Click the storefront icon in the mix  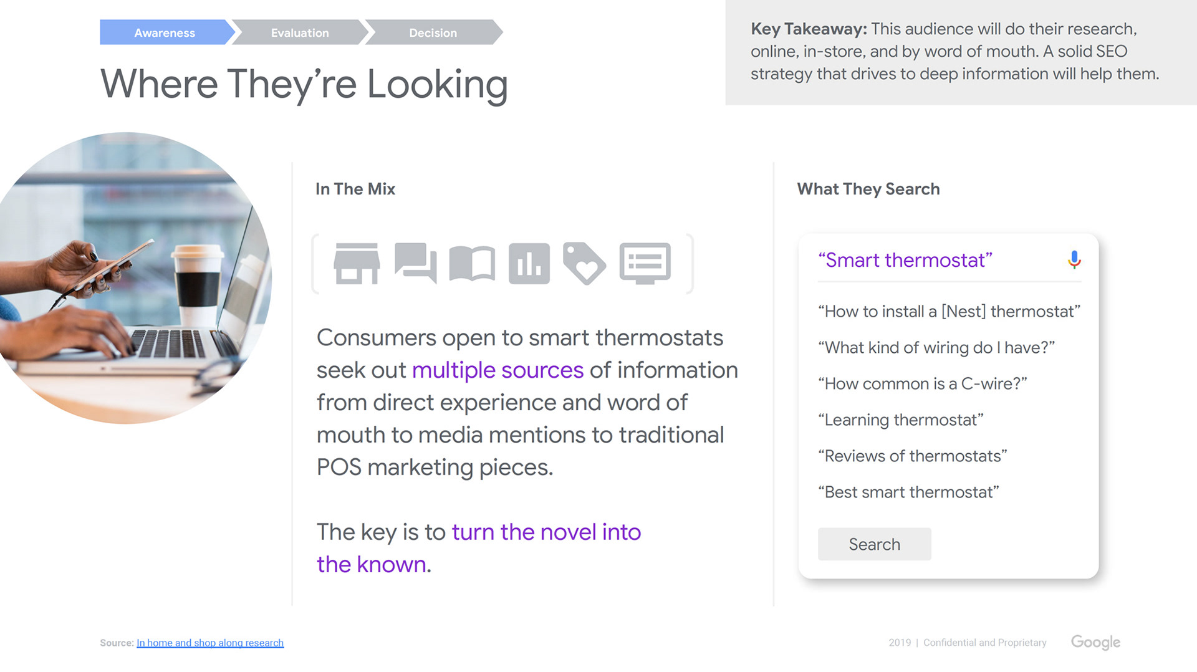tap(357, 264)
